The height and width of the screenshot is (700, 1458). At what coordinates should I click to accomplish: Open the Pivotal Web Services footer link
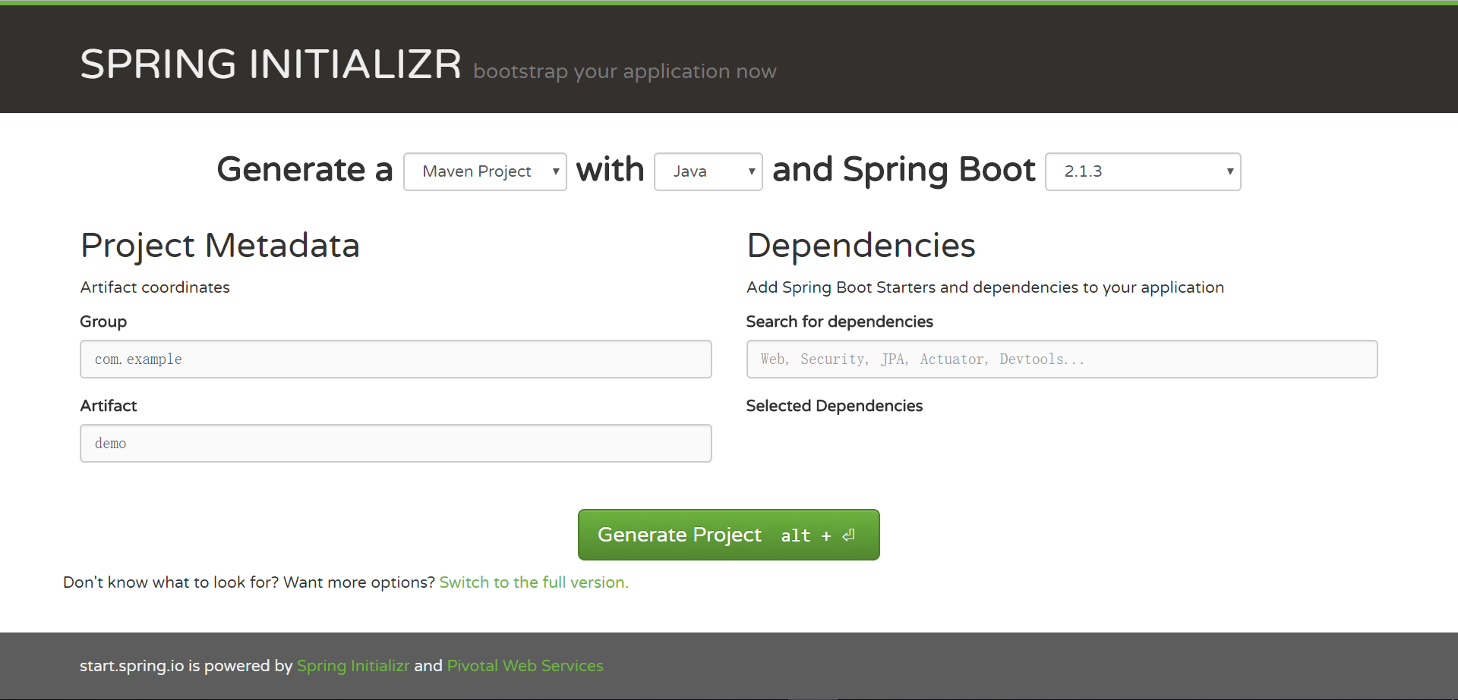[525, 666]
